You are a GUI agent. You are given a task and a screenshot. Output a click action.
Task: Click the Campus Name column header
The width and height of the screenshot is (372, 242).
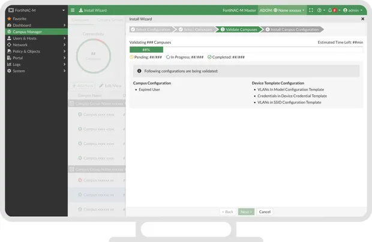click(89, 95)
